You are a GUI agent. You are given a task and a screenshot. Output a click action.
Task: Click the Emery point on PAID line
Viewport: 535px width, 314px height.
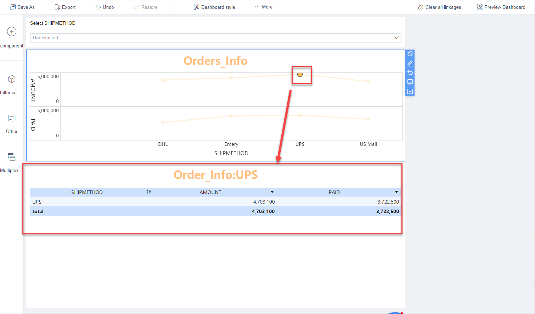click(231, 116)
